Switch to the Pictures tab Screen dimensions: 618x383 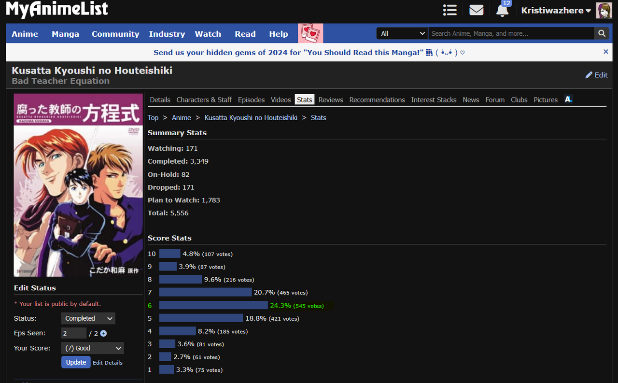click(546, 99)
